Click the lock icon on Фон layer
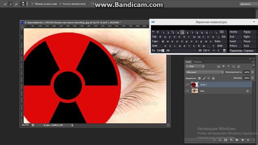Viewport: 258px width, 145px height. [248, 91]
